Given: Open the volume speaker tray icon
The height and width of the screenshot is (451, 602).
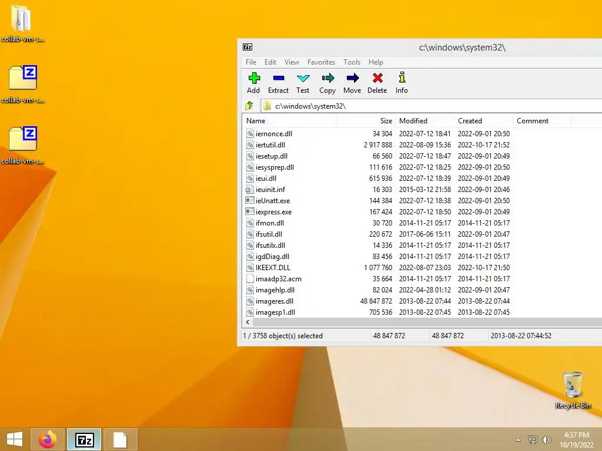Looking at the screenshot, I should click(x=547, y=439).
